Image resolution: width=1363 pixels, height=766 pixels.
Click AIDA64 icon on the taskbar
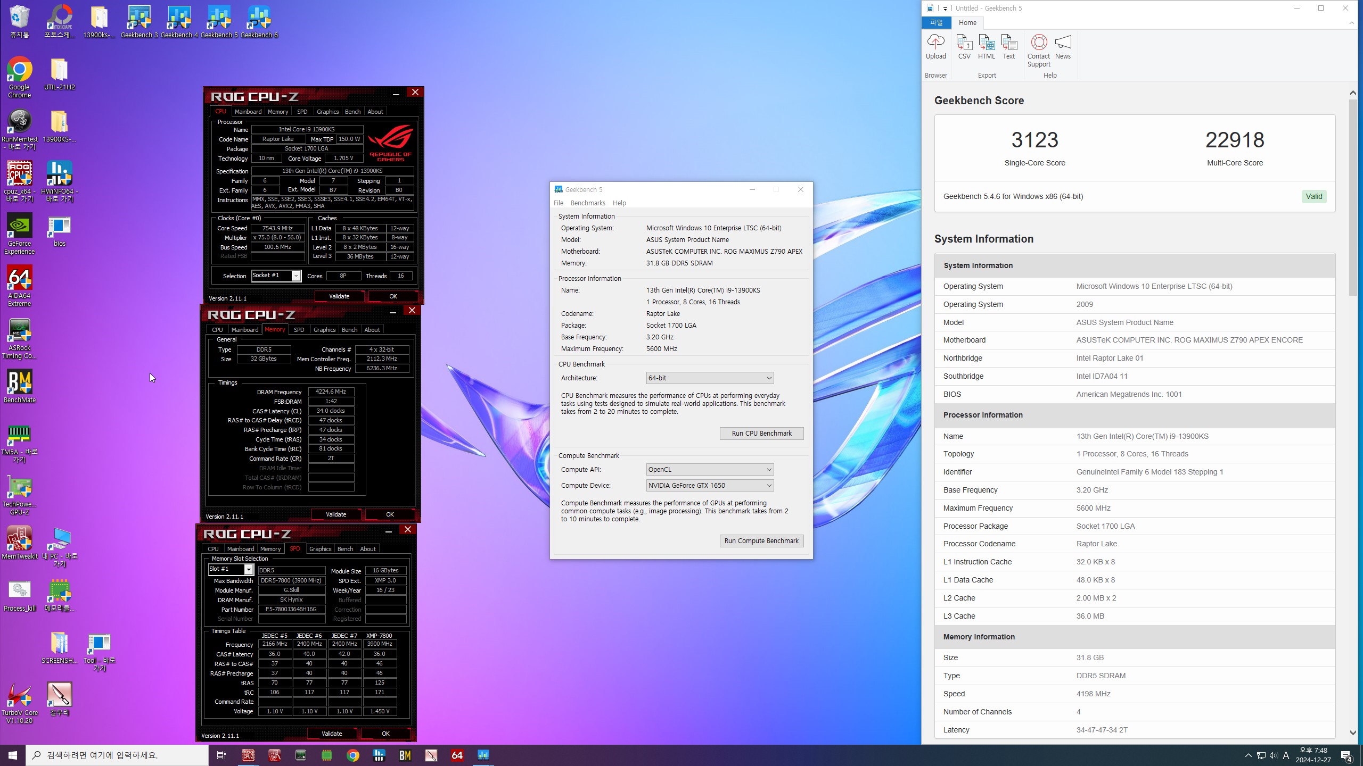click(x=457, y=755)
